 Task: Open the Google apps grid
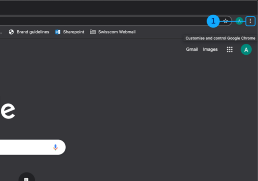pyautogui.click(x=230, y=50)
